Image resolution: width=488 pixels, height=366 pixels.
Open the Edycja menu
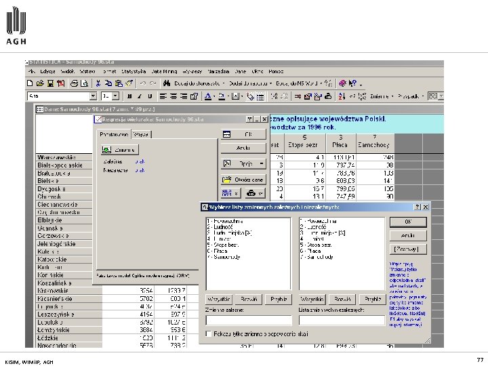click(47, 72)
